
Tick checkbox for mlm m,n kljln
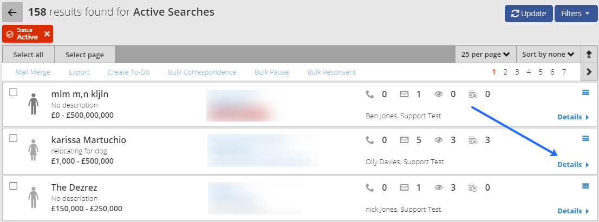point(14,92)
